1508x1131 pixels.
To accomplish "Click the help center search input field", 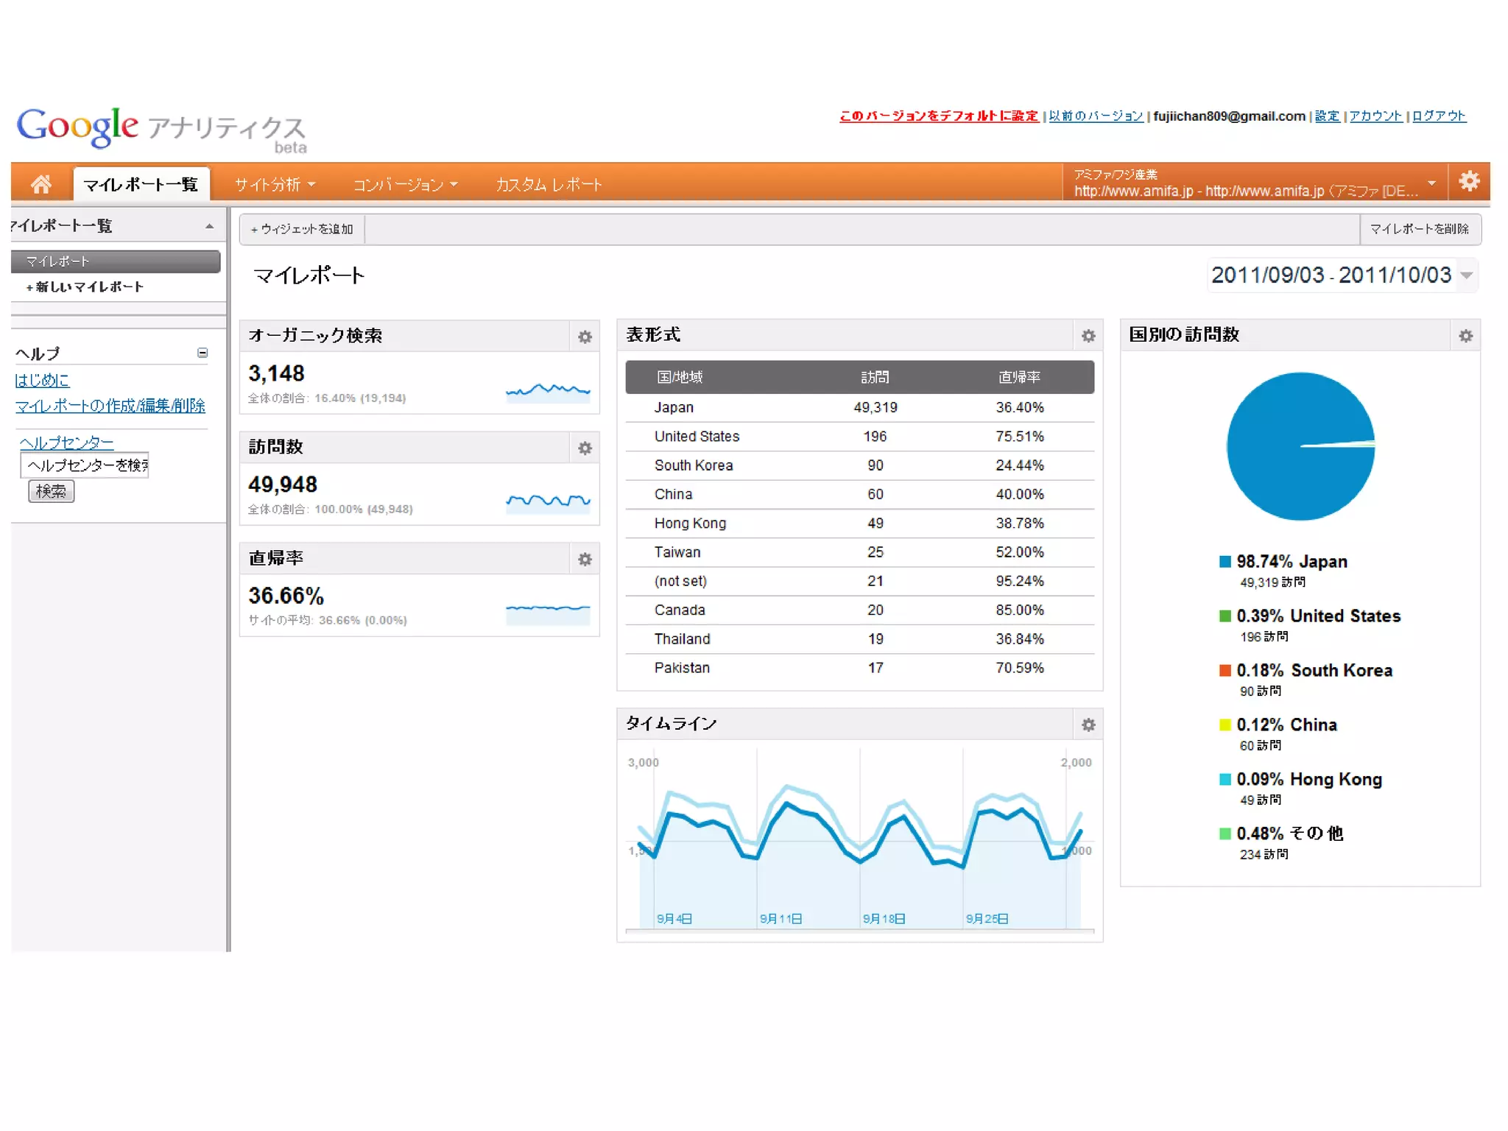I will [x=85, y=465].
